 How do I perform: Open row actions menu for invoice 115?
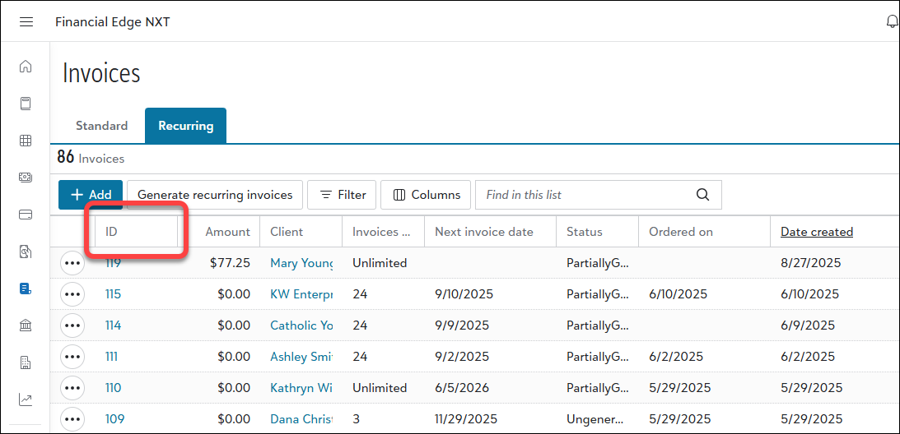click(72, 294)
